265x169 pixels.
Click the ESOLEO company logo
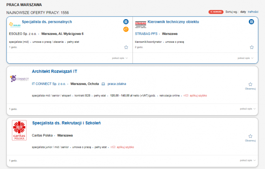coord(15,24)
